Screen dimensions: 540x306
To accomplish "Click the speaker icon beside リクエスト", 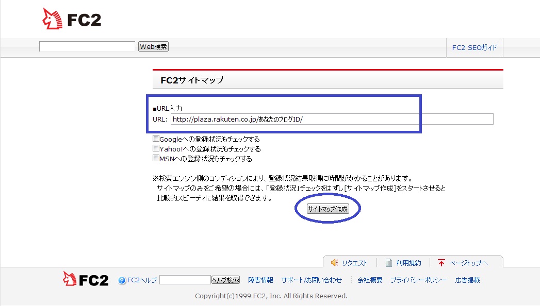I will coord(334,263).
